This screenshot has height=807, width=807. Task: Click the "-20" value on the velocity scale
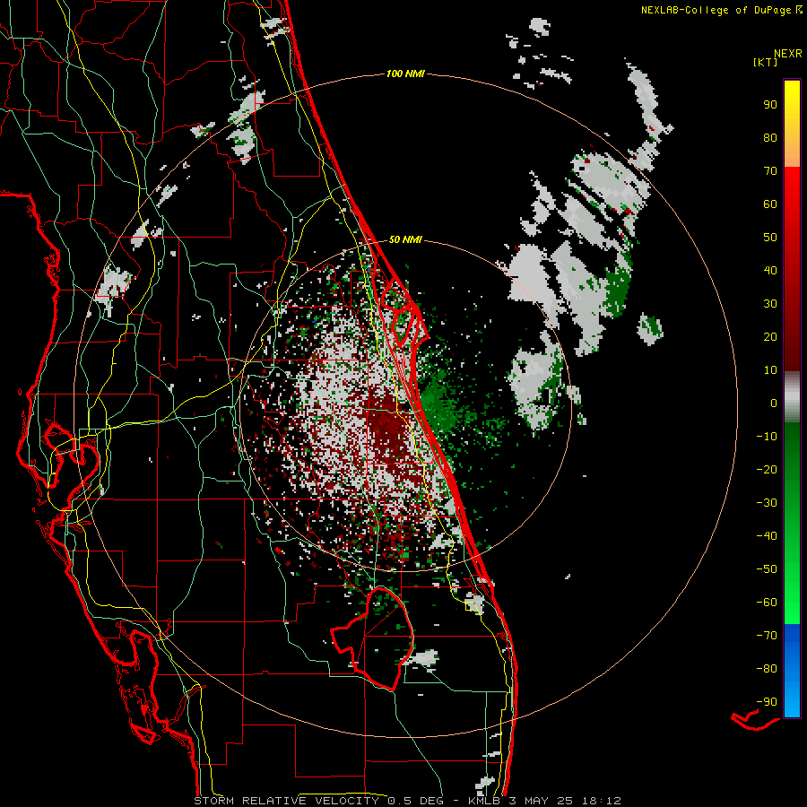[767, 469]
